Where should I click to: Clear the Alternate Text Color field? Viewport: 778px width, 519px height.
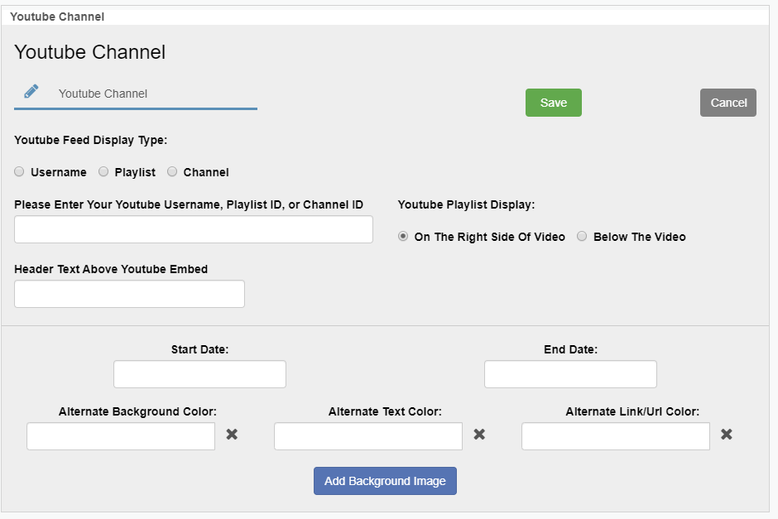[479, 435]
